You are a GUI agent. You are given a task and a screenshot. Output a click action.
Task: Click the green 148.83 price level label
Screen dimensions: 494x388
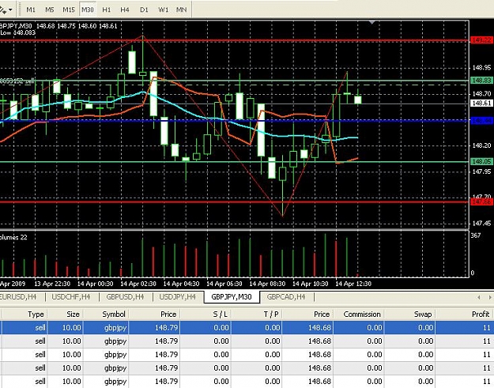click(481, 81)
